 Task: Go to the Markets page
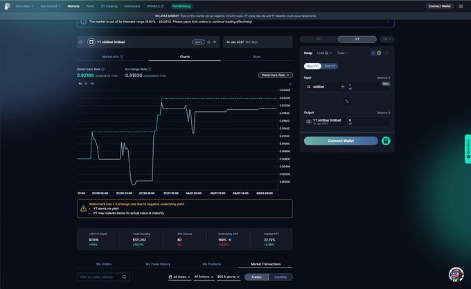pos(73,6)
